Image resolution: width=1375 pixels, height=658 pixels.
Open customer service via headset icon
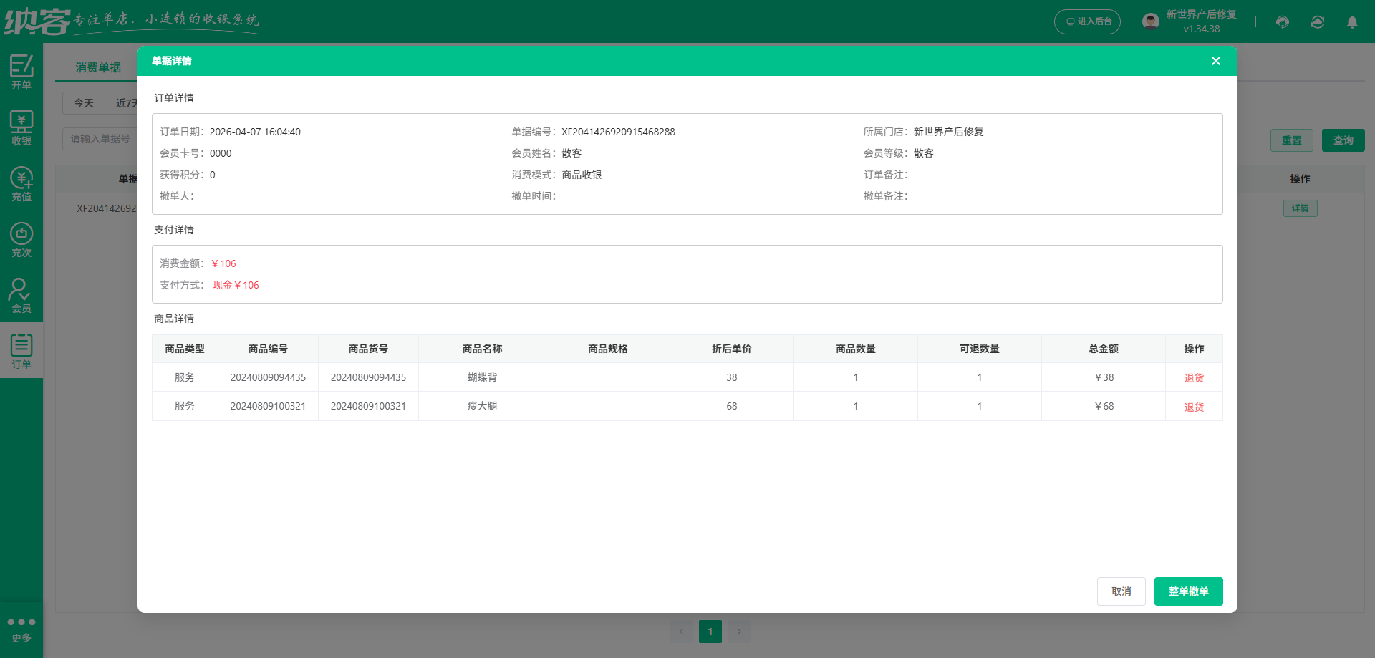[x=1282, y=22]
